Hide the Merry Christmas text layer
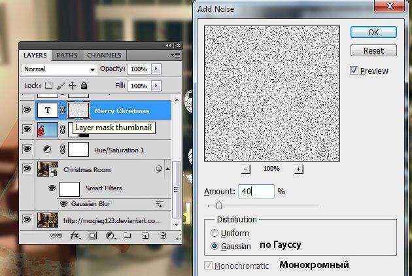The height and width of the screenshot is (276, 412). pyautogui.click(x=27, y=111)
